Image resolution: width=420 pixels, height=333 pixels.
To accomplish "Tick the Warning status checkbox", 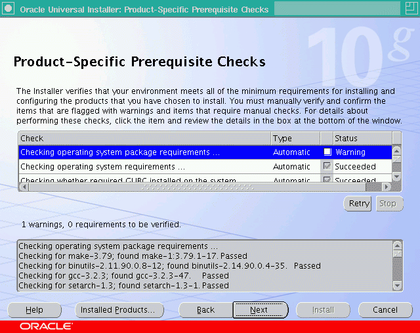I will (x=327, y=152).
